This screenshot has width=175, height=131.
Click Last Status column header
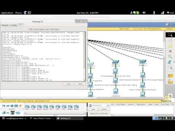point(121,104)
